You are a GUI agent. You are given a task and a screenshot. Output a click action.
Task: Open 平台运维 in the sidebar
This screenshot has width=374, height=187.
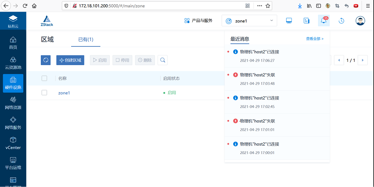(13, 163)
